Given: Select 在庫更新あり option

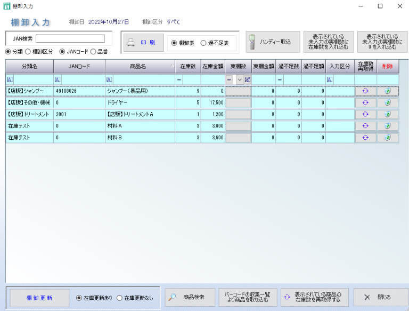Looking at the screenshot, I should point(79,298).
